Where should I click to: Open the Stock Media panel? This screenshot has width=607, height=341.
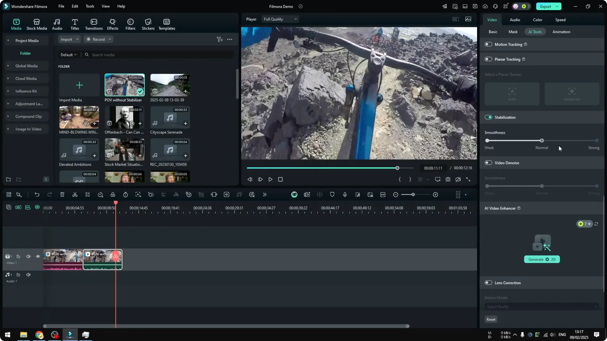[x=36, y=24]
